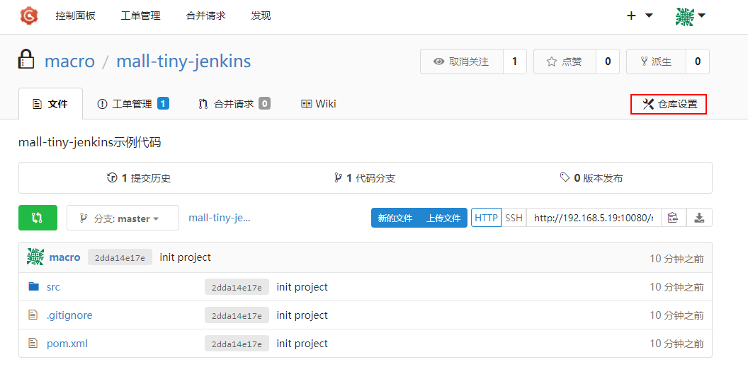Switch to the 工单管理 repository tab
The image size is (748, 374).
pos(133,103)
